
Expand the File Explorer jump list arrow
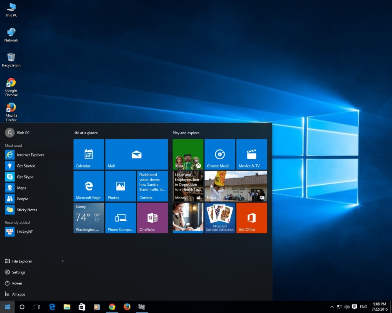(x=63, y=261)
